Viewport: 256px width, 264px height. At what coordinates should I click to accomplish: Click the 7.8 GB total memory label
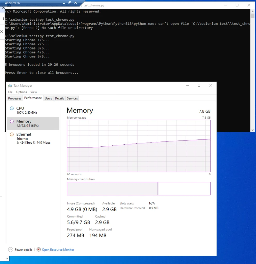205,111
